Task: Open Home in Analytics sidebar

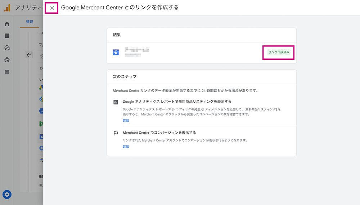Action: [7, 24]
